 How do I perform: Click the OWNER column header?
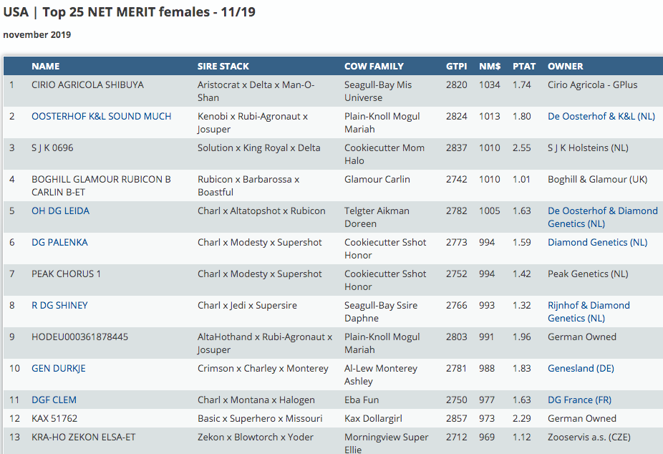click(x=566, y=66)
